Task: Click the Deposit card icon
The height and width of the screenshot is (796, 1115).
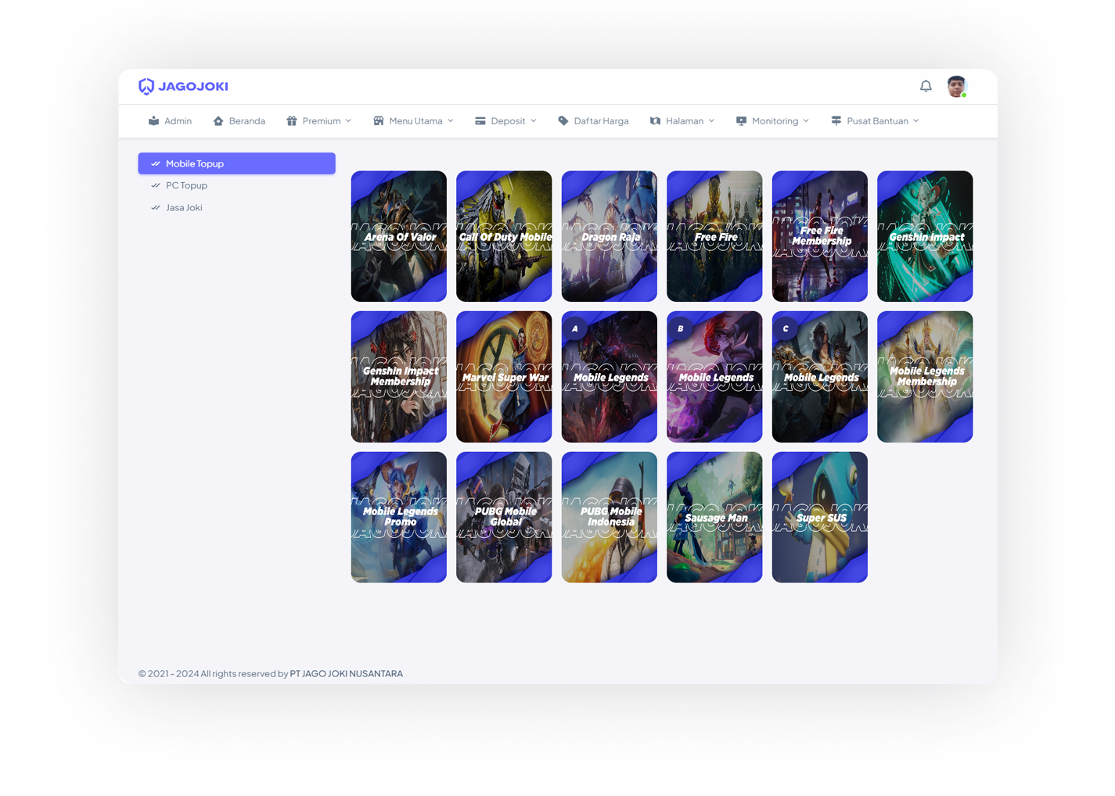Action: [480, 121]
